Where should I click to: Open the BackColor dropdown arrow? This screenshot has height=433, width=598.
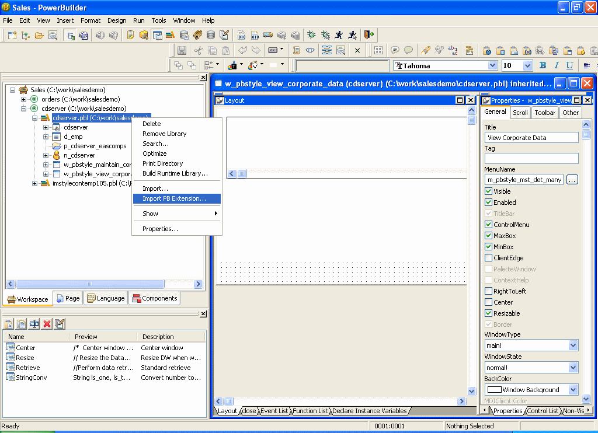[573, 390]
